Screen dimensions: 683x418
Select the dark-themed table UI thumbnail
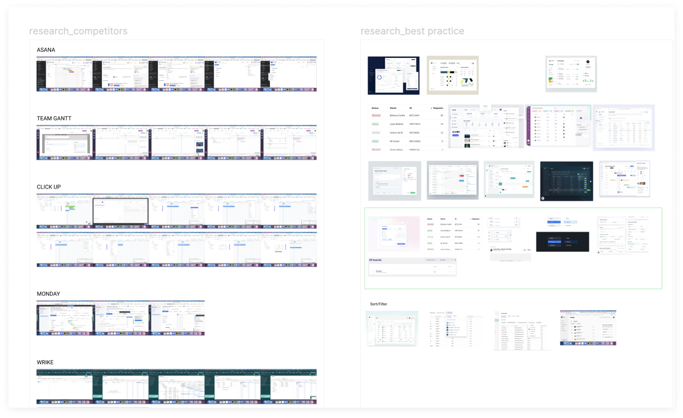pos(567,181)
